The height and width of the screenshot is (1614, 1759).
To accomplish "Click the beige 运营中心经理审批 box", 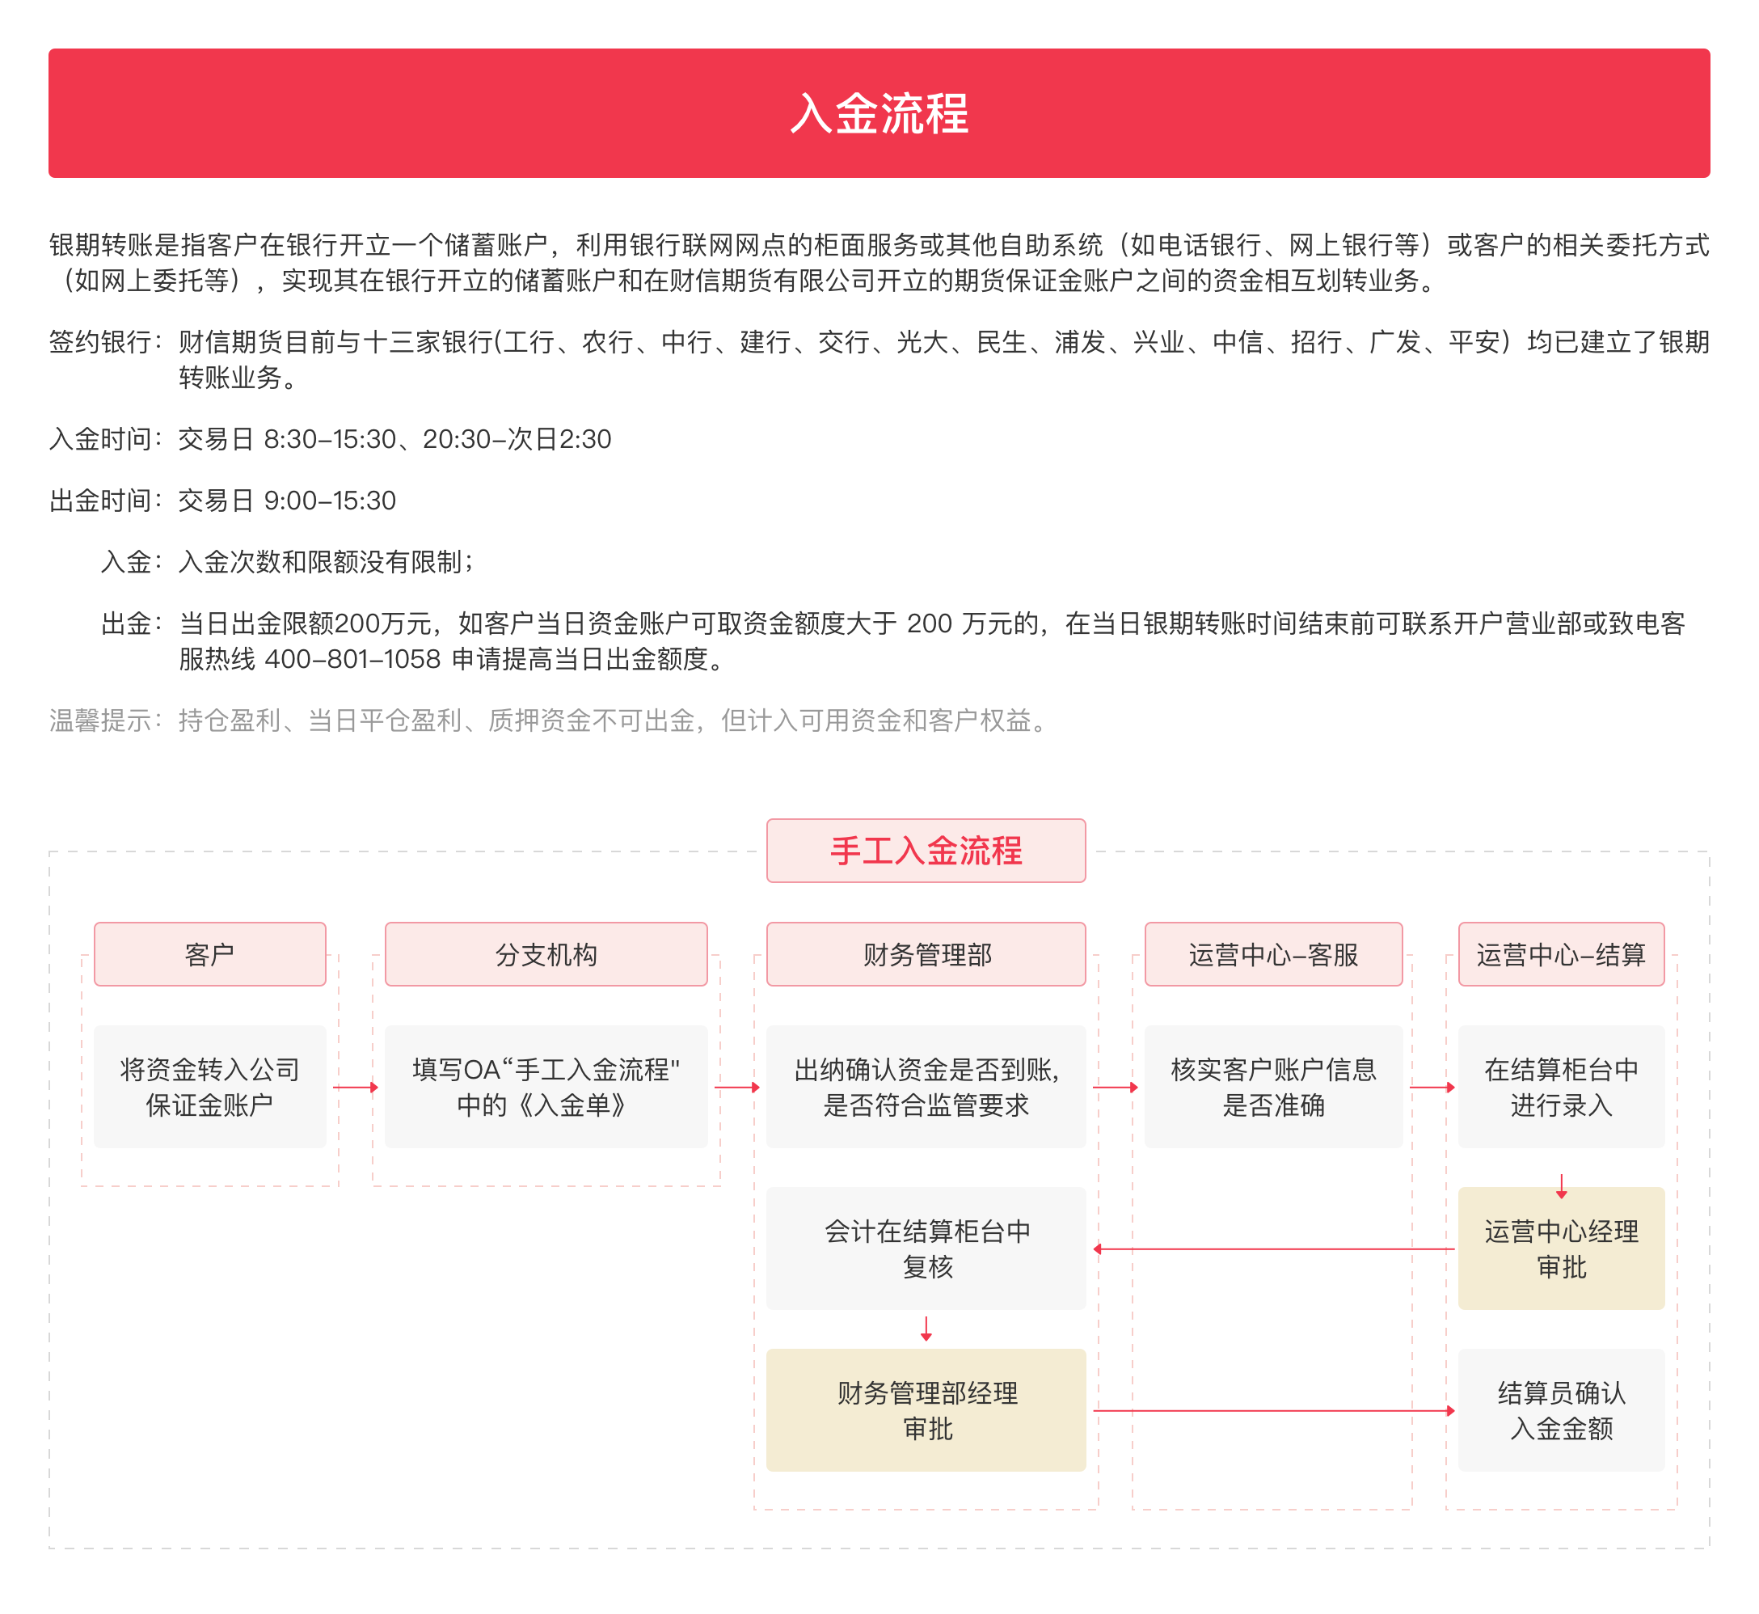I will (x=1561, y=1249).
